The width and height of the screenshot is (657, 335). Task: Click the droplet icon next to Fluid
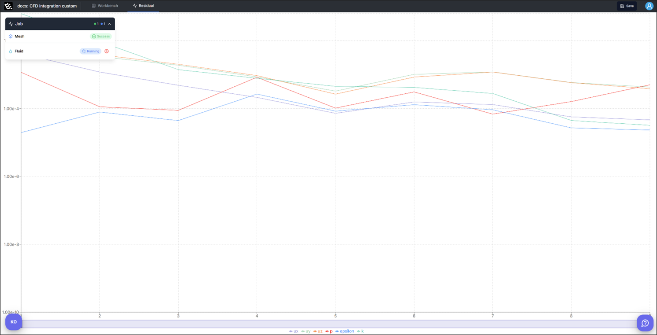(x=11, y=51)
